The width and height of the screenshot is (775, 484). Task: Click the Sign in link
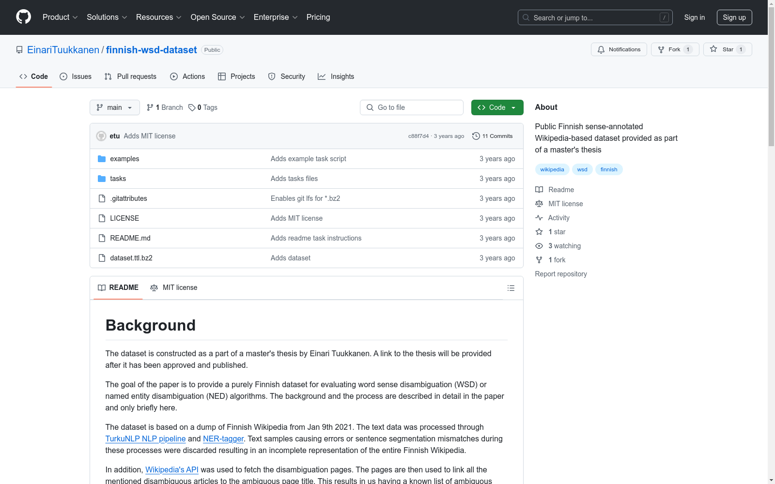click(x=695, y=17)
